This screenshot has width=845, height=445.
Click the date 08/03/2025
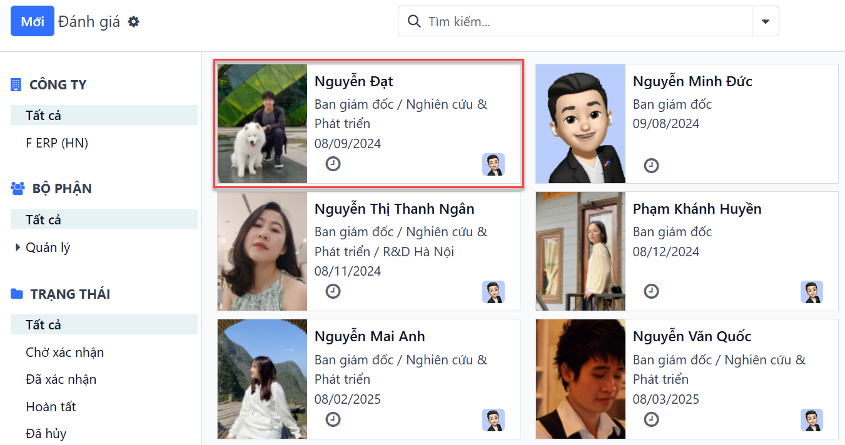click(x=666, y=399)
